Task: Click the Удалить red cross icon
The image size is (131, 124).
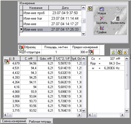Action: pos(102,19)
